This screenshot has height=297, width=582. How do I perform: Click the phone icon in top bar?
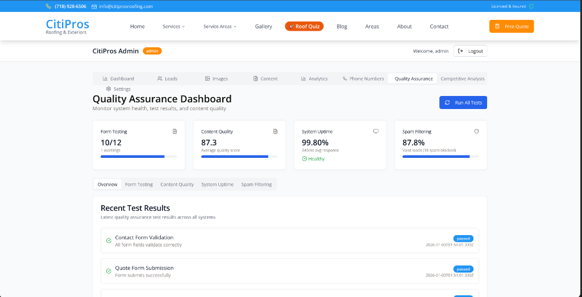48,6
